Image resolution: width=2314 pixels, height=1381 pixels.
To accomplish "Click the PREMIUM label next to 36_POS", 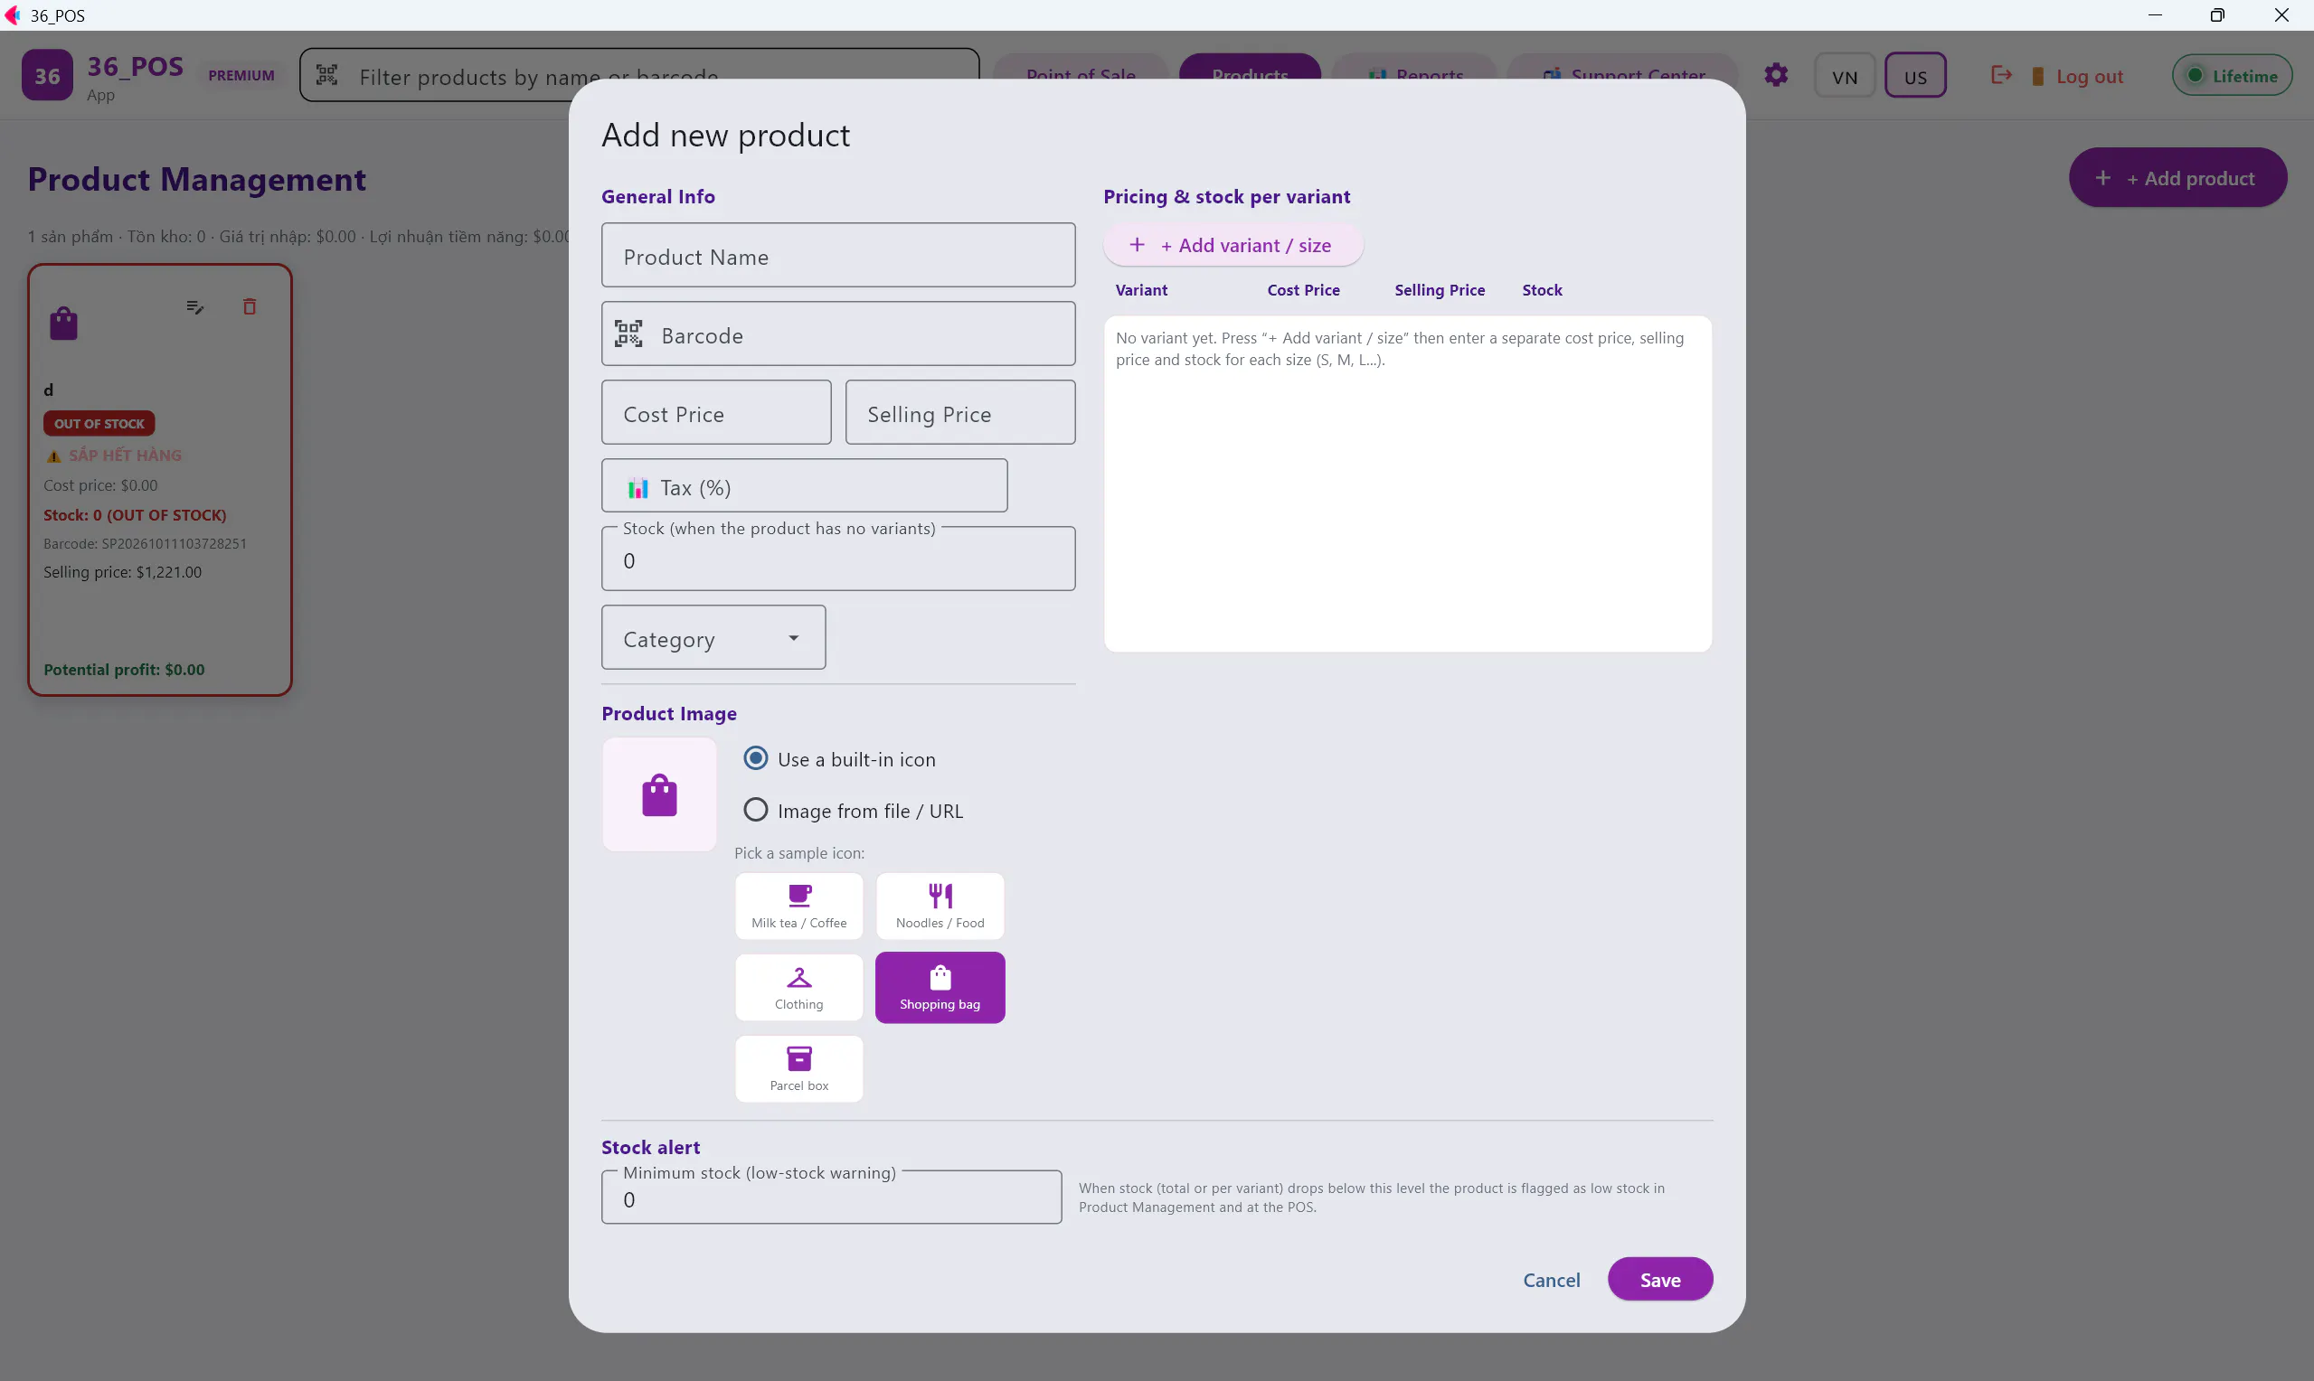I will [241, 75].
